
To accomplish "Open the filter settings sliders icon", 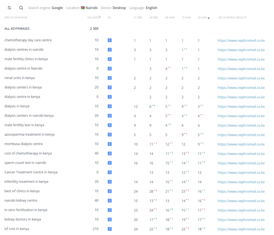I will pos(9,8).
